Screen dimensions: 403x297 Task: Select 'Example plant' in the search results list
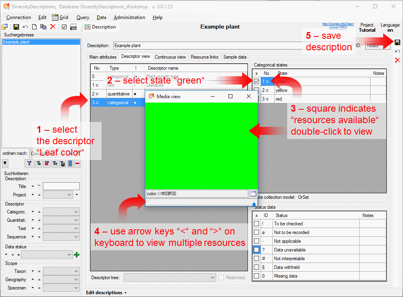click(41, 42)
